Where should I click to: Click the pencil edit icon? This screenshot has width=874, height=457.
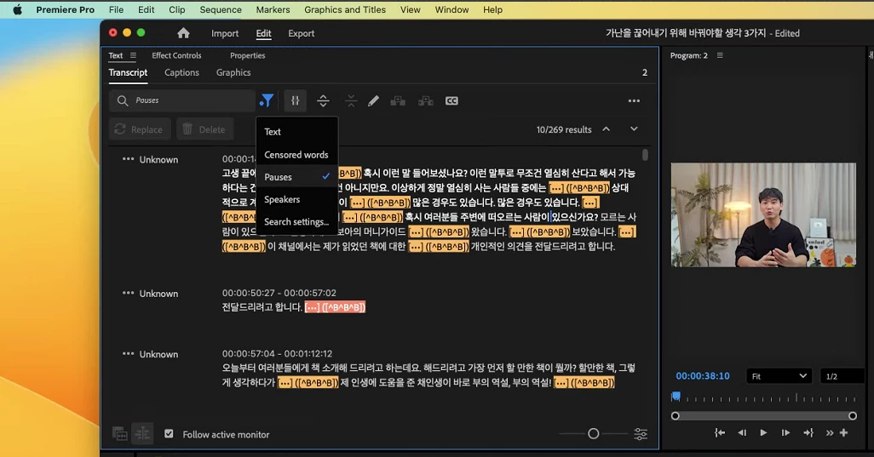click(x=373, y=100)
